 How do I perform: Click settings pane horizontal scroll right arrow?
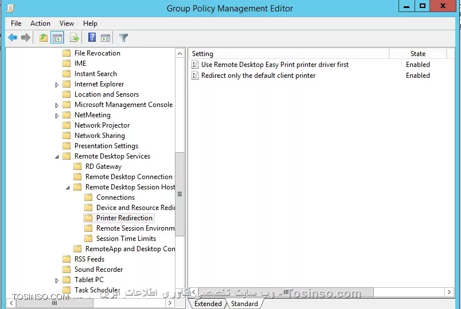pyautogui.click(x=449, y=292)
